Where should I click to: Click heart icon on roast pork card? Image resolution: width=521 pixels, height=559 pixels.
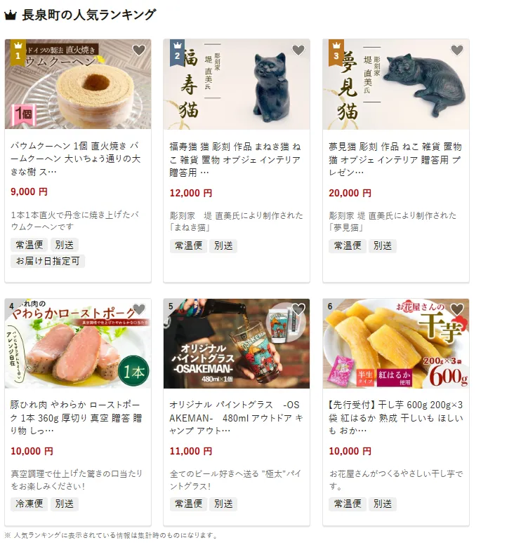(x=139, y=309)
